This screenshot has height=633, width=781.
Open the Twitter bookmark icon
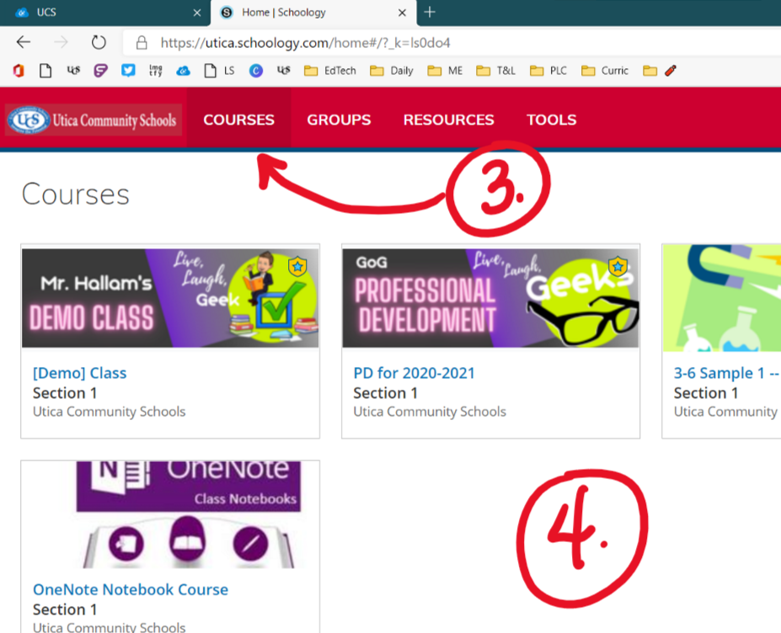pos(128,71)
